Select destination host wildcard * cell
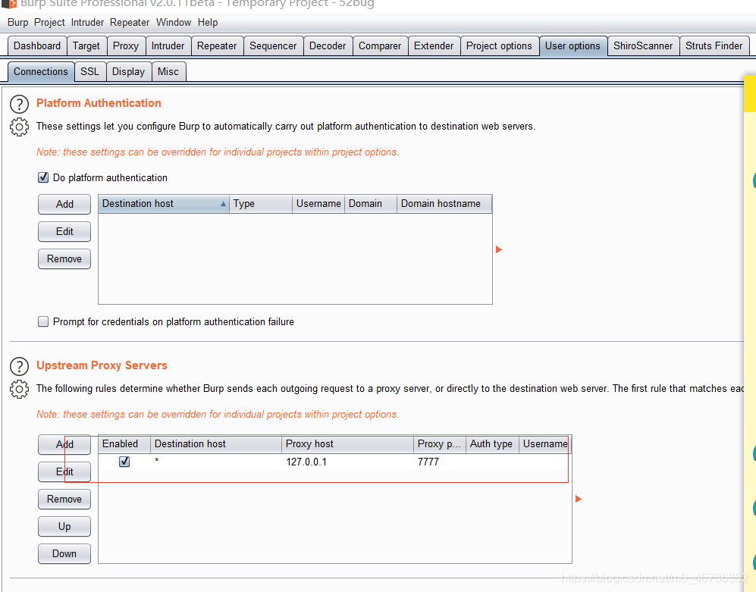 coord(216,462)
